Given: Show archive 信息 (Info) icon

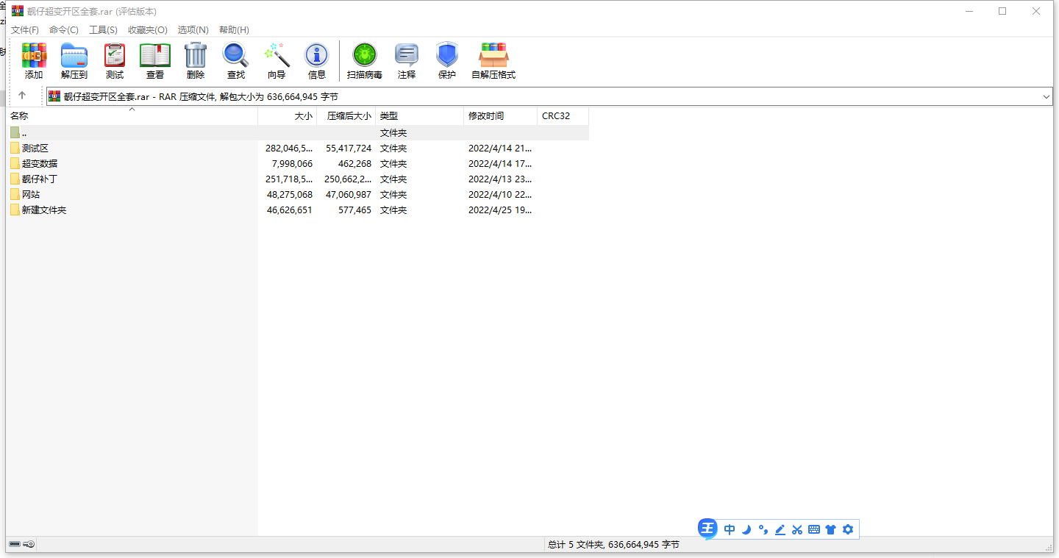Looking at the screenshot, I should (x=316, y=60).
